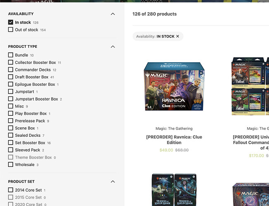The height and width of the screenshot is (206, 269).
Task: Open the [PREORDER] Ravnica: Clue Edition link
Action: (x=174, y=140)
